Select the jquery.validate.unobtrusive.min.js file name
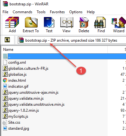This screenshot has height=136, width=126. tap(36, 104)
